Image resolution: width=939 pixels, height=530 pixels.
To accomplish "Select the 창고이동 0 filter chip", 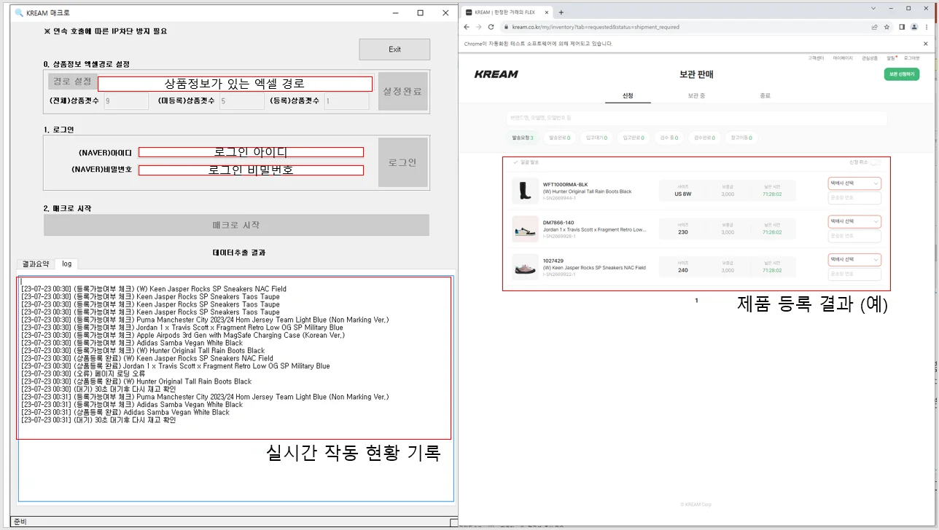I will 740,138.
